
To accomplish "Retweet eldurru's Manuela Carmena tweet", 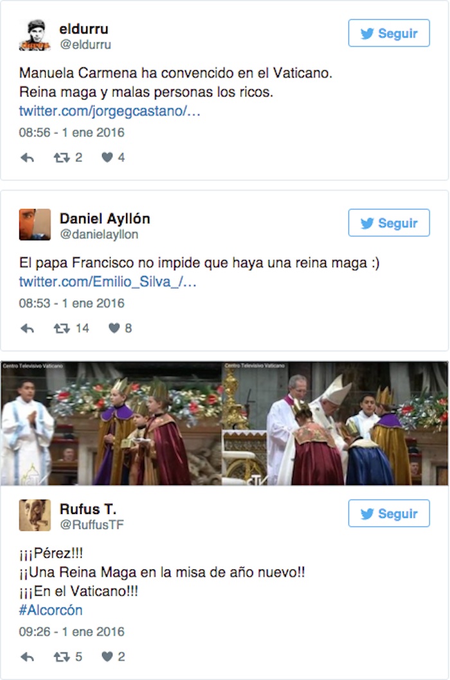I will click(x=62, y=158).
